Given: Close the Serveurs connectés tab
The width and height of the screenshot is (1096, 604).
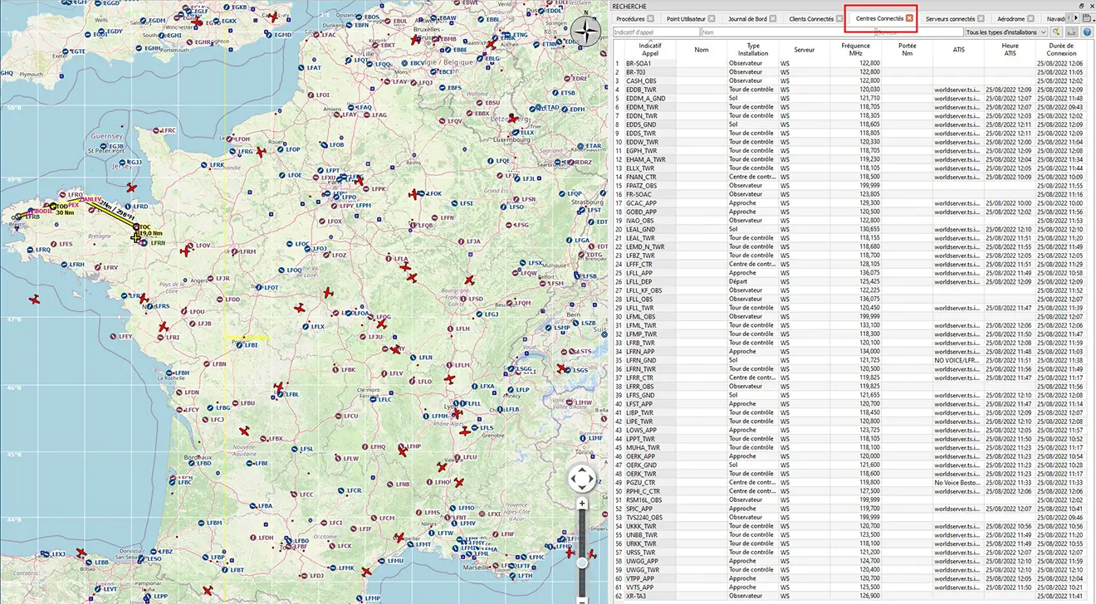Looking at the screenshot, I should pyautogui.click(x=981, y=18).
